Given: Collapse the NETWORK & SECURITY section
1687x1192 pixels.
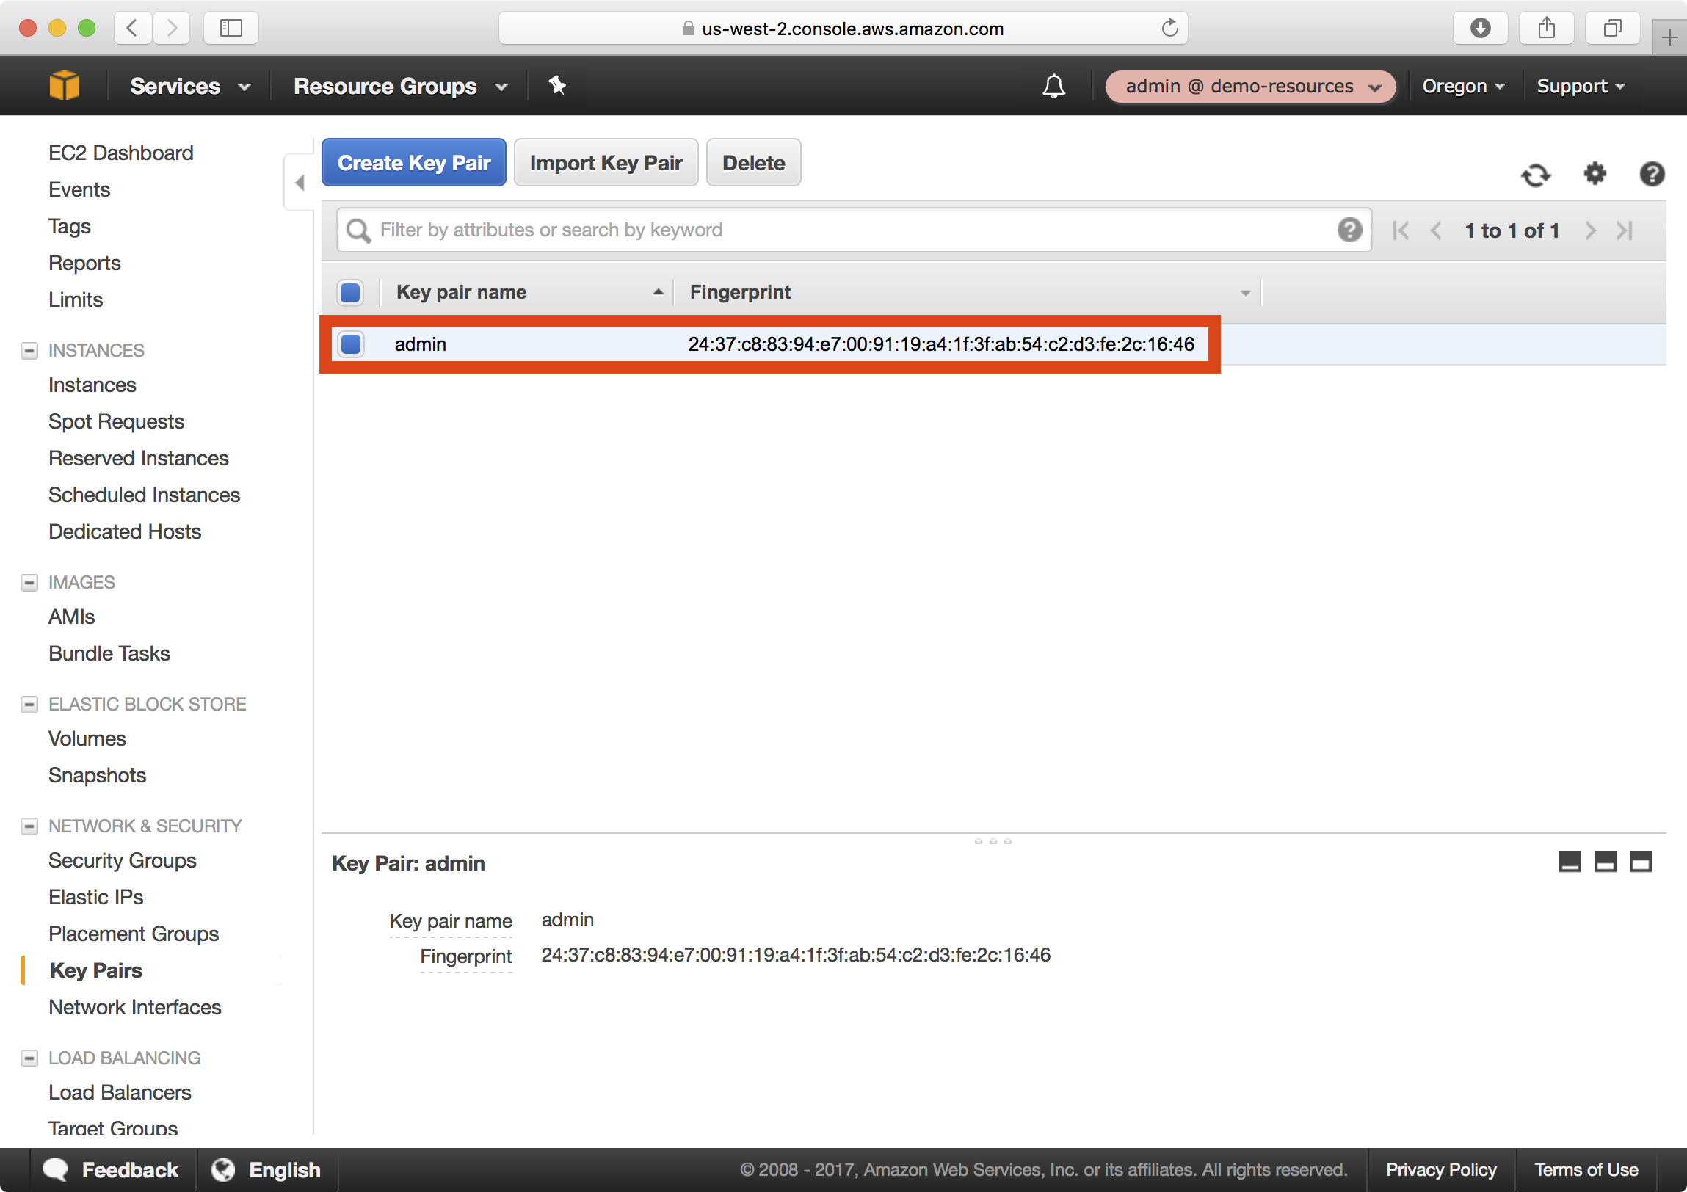Looking at the screenshot, I should point(29,826).
